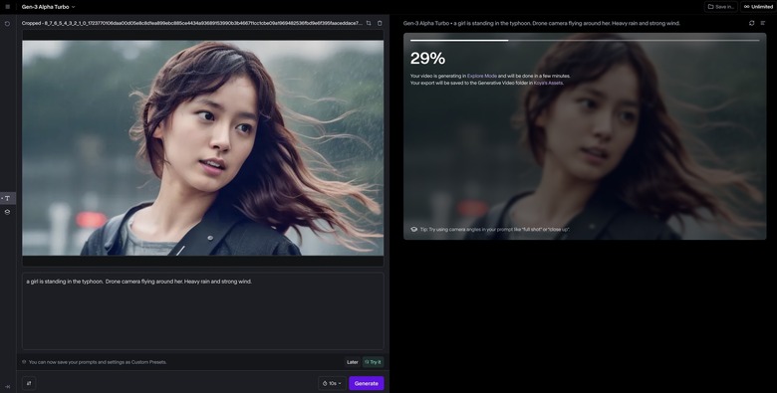Viewport: 777px width, 393px height.
Task: Open the hamburger menu at top left
Action: pyautogui.click(x=7, y=7)
